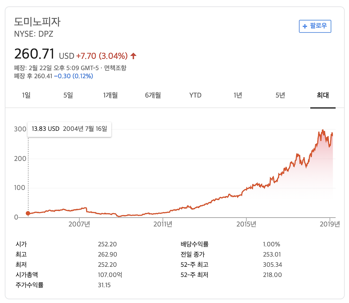Switch to the 1일 chart range tab
The image size is (349, 303).
click(26, 95)
